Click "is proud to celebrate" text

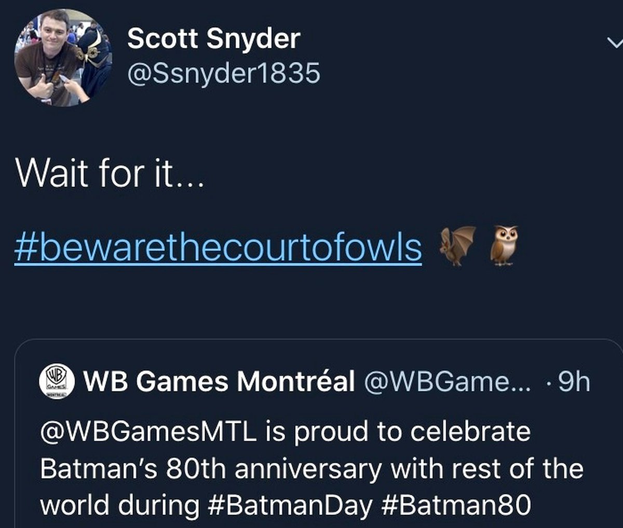click(x=398, y=432)
